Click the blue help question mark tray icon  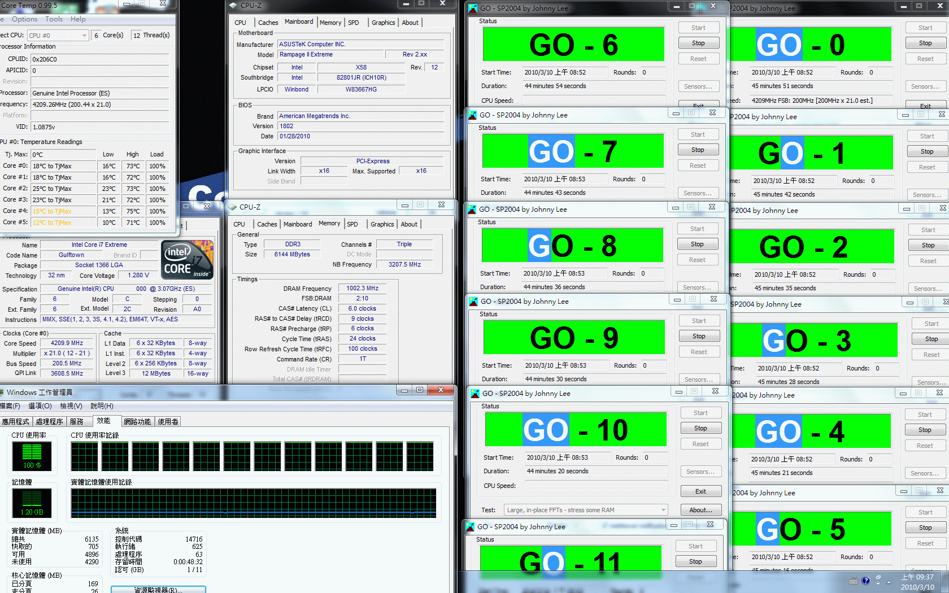tap(865, 581)
